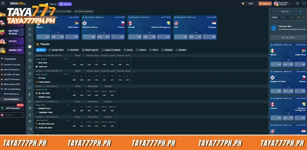Filter popular events by Tennis

click(154, 50)
